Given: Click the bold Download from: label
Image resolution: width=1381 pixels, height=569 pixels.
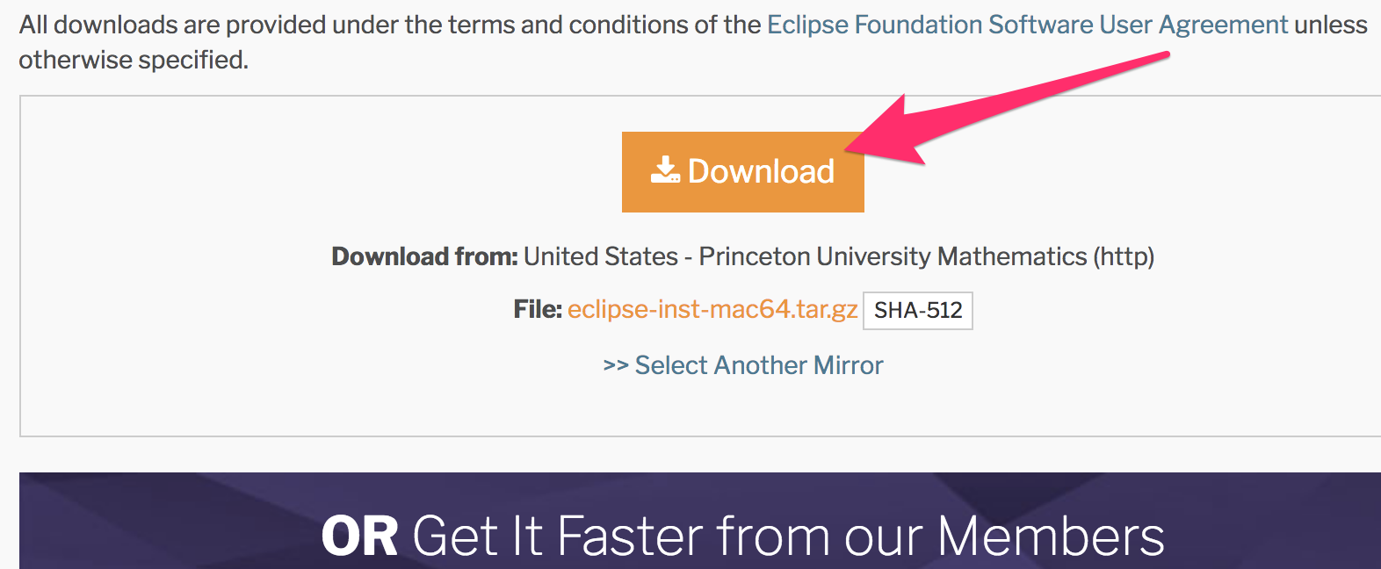Looking at the screenshot, I should (424, 256).
